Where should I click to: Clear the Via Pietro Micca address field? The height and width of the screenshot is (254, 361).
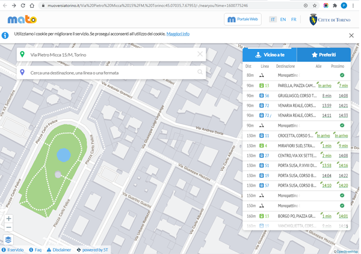pos(200,54)
